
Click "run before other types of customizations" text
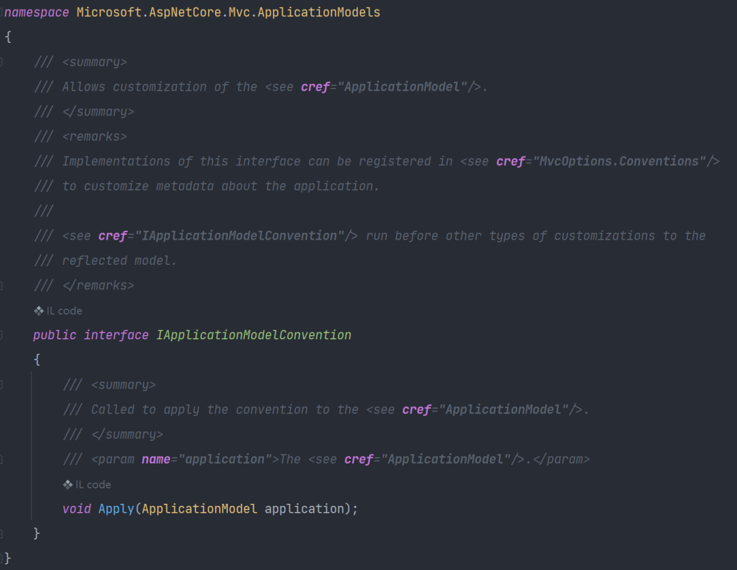(510, 236)
